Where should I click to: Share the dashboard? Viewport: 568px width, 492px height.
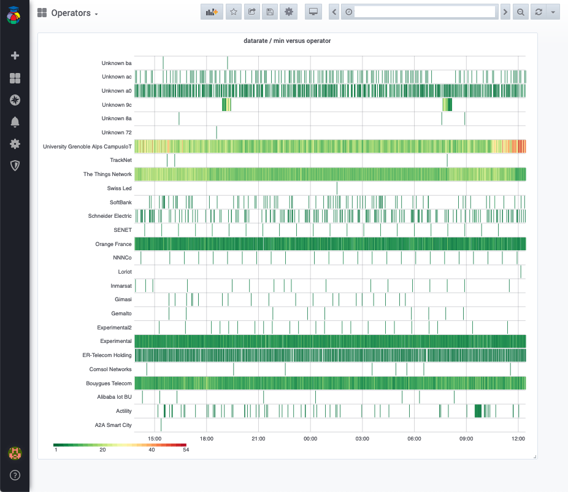[x=251, y=12]
